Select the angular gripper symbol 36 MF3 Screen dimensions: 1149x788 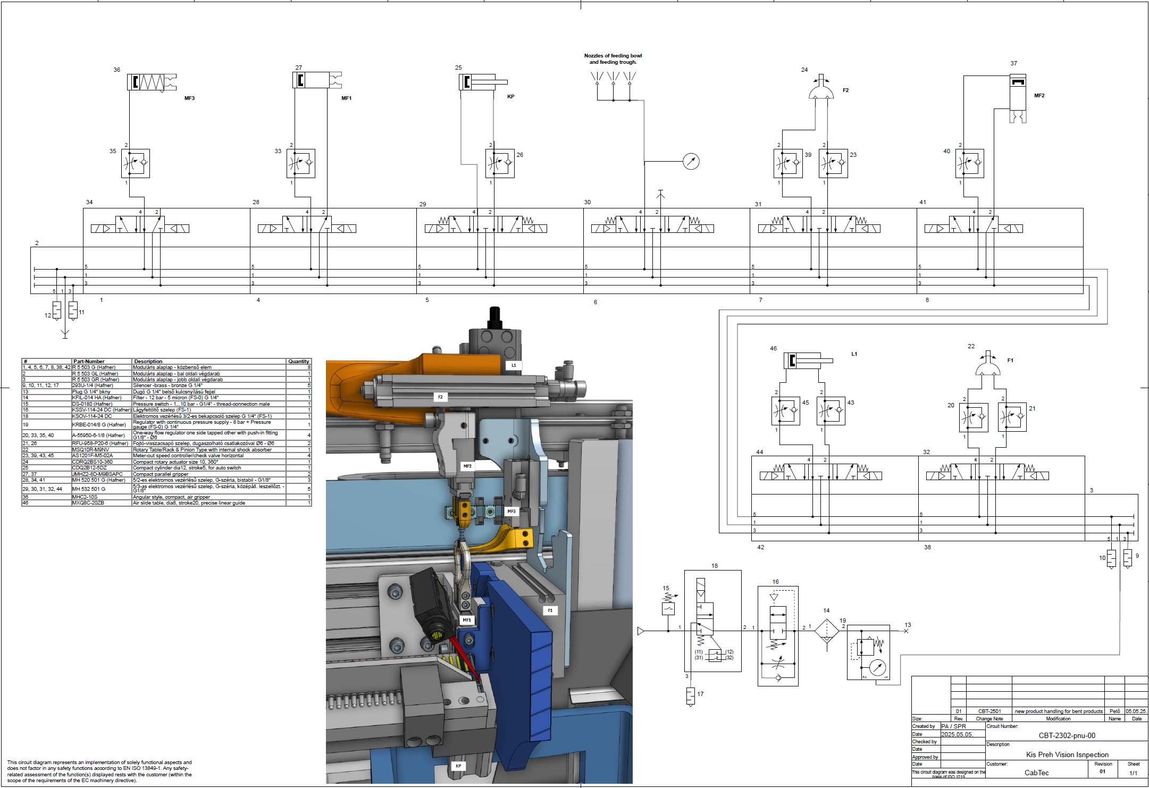(151, 82)
